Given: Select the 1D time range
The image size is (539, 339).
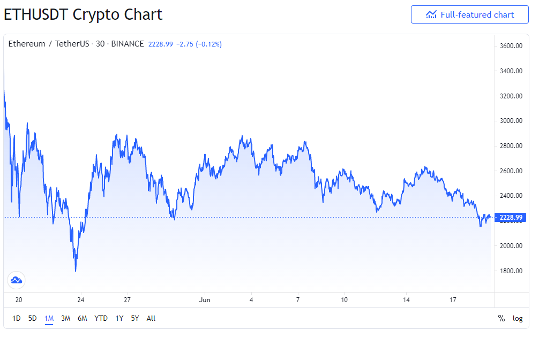Looking at the screenshot, I should (x=16, y=318).
